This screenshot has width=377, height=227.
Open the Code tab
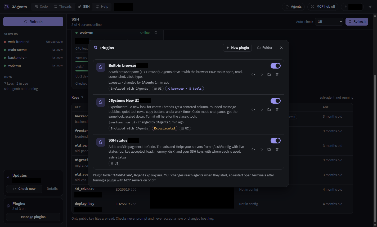(x=41, y=7)
